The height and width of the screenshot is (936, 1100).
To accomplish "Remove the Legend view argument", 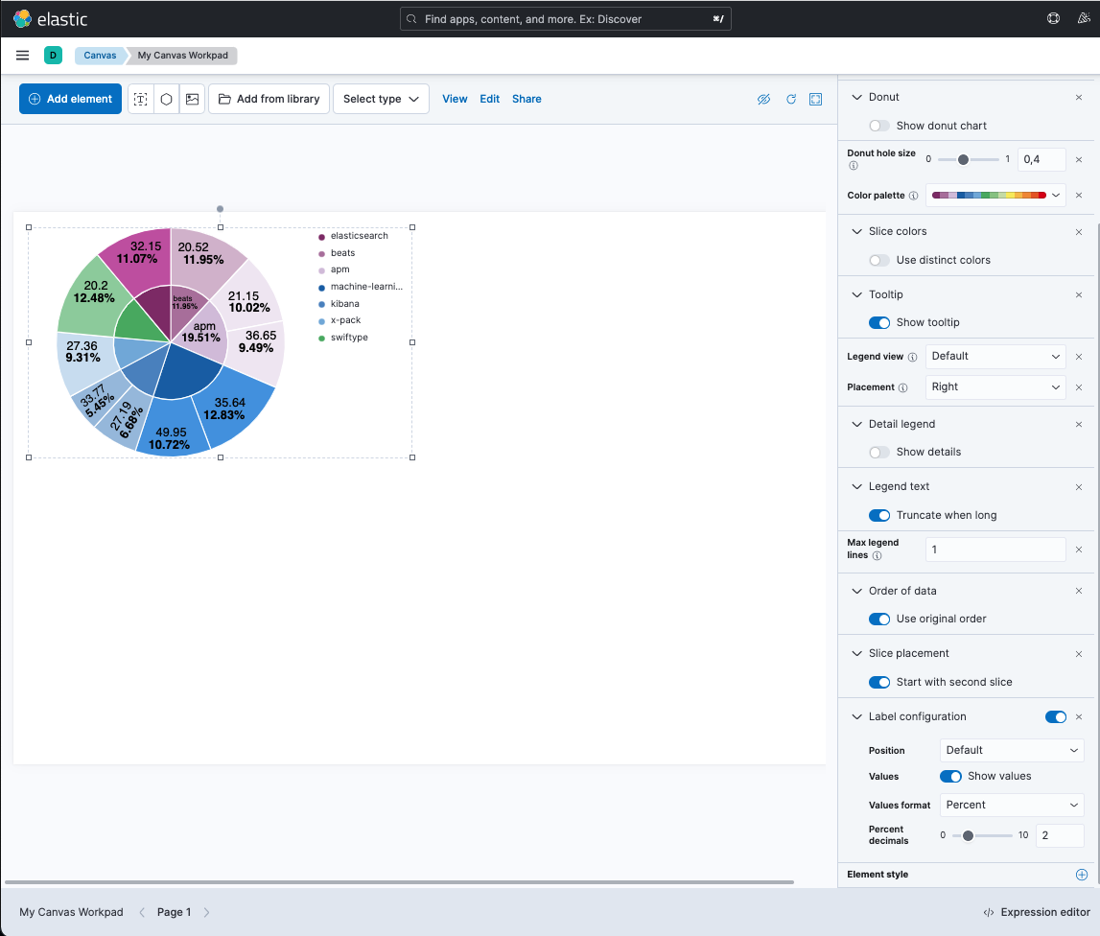I will [1079, 357].
